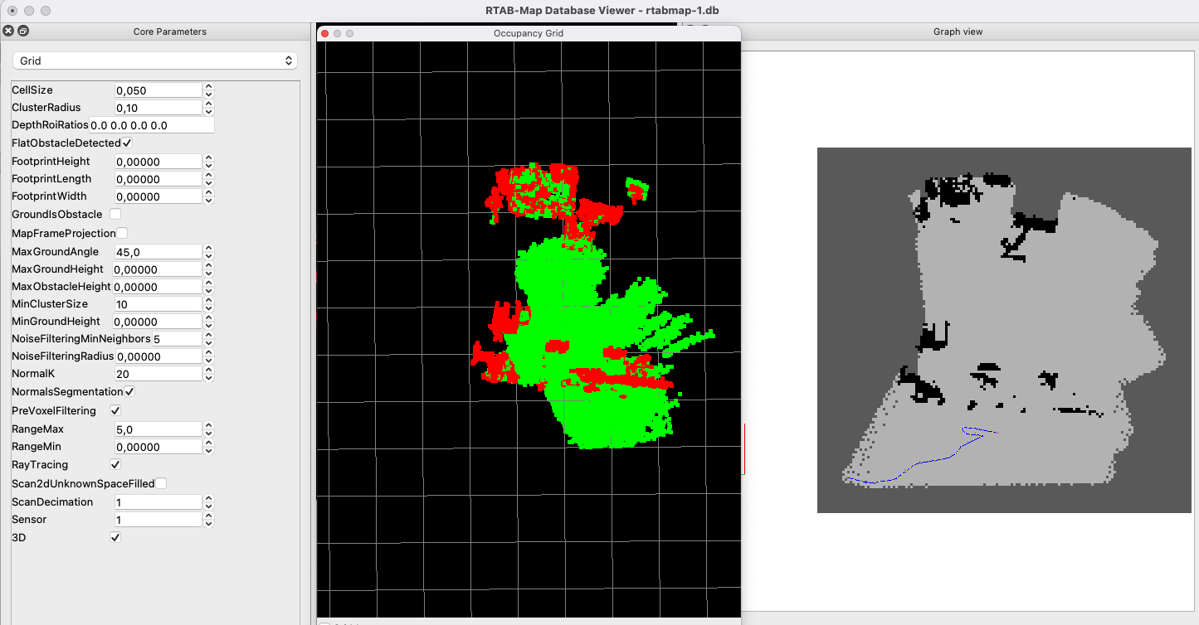1199x625 pixels.
Task: Disable the RayTracing checkbox
Action: [x=115, y=464]
